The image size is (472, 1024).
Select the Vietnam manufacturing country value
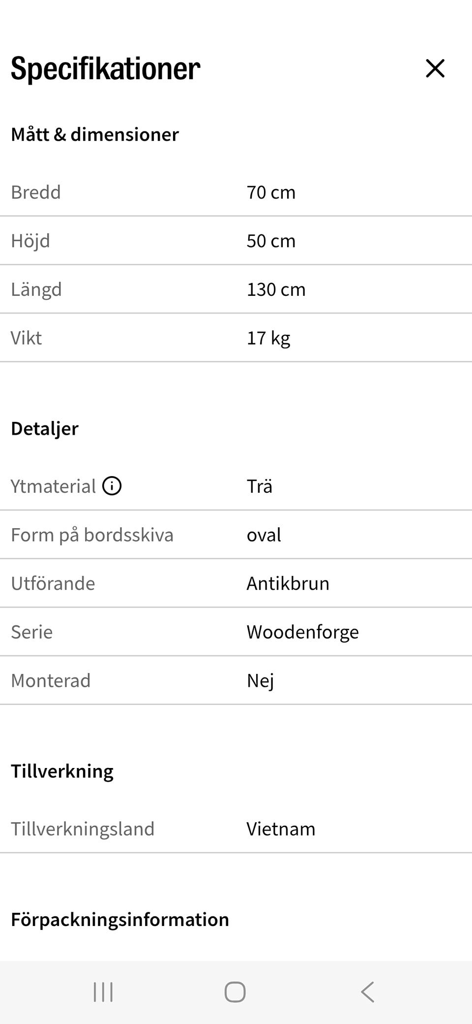(281, 829)
